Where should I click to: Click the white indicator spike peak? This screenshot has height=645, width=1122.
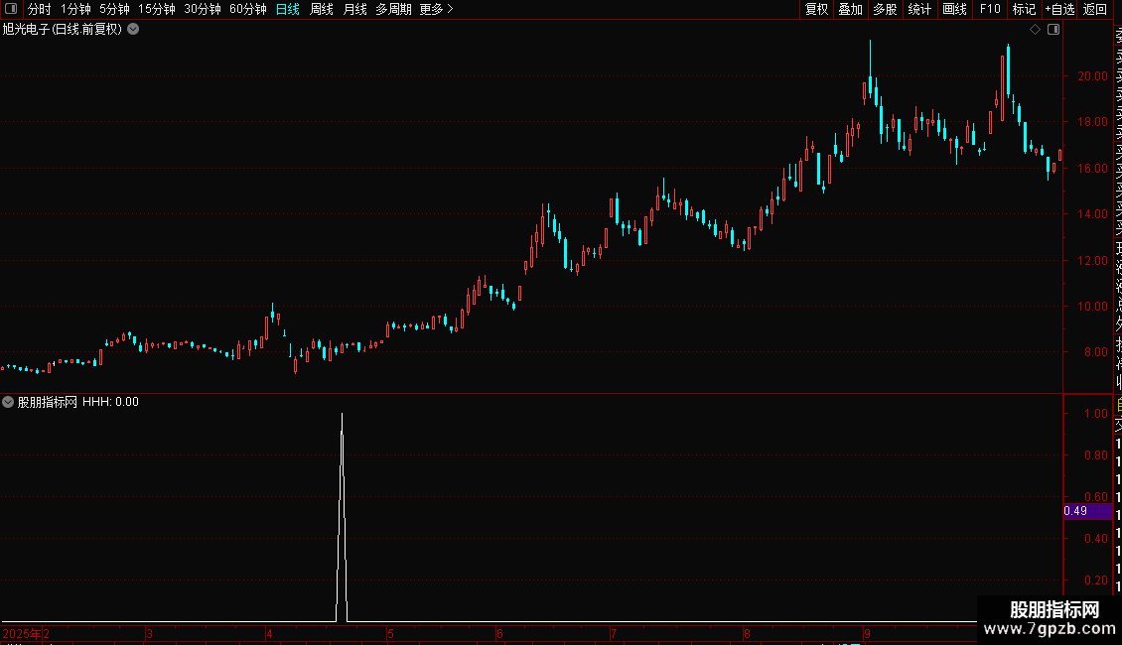[x=342, y=414]
